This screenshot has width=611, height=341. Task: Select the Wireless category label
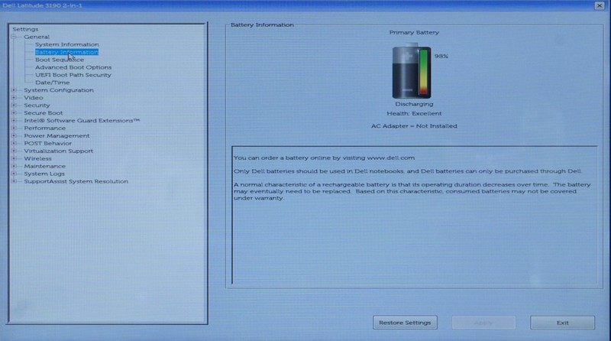pos(37,158)
